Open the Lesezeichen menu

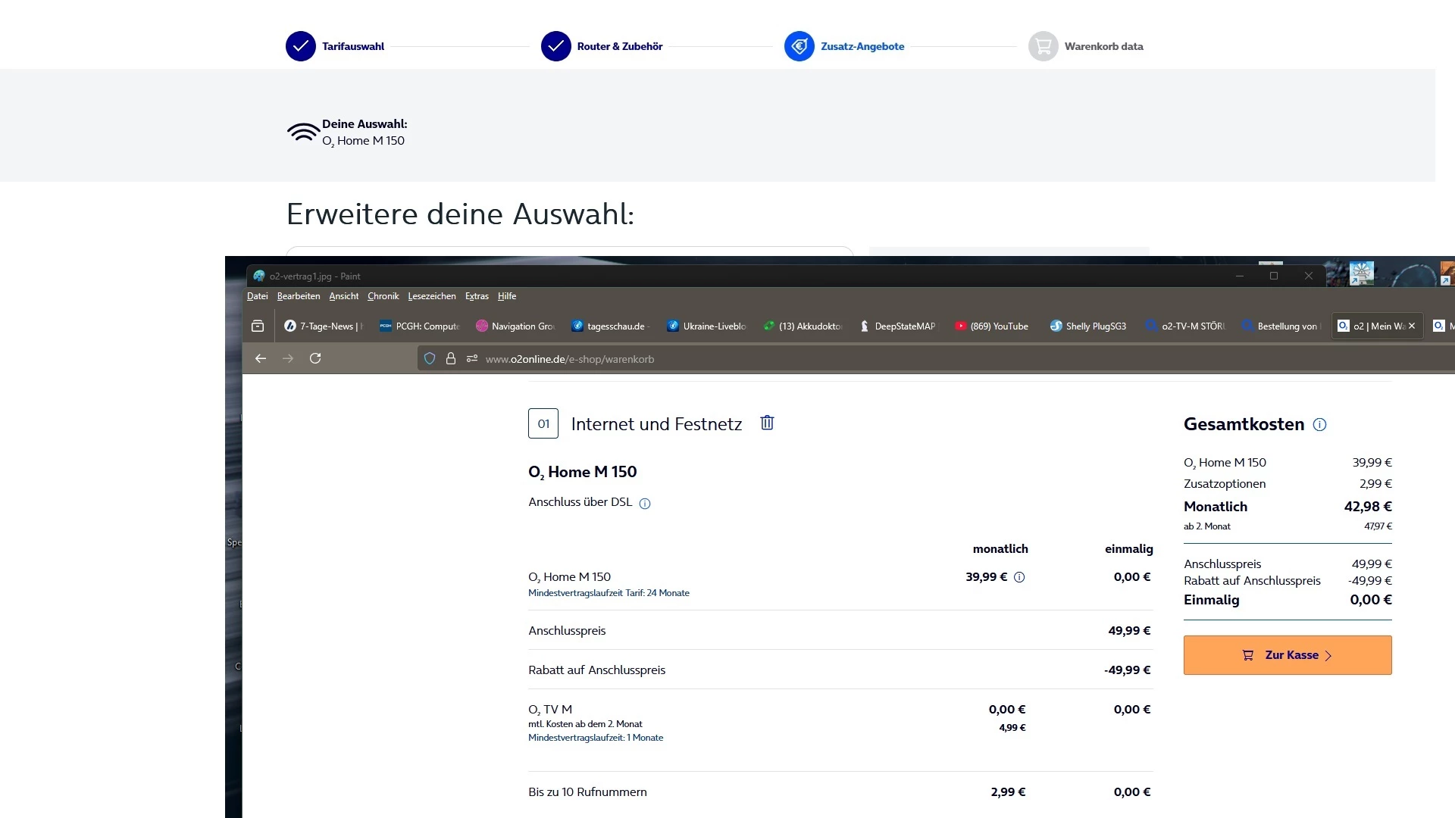click(x=431, y=296)
